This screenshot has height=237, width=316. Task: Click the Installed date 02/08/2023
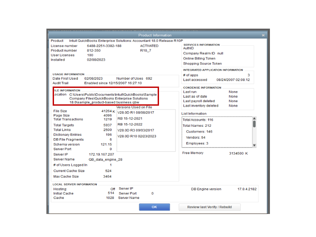click(96, 60)
